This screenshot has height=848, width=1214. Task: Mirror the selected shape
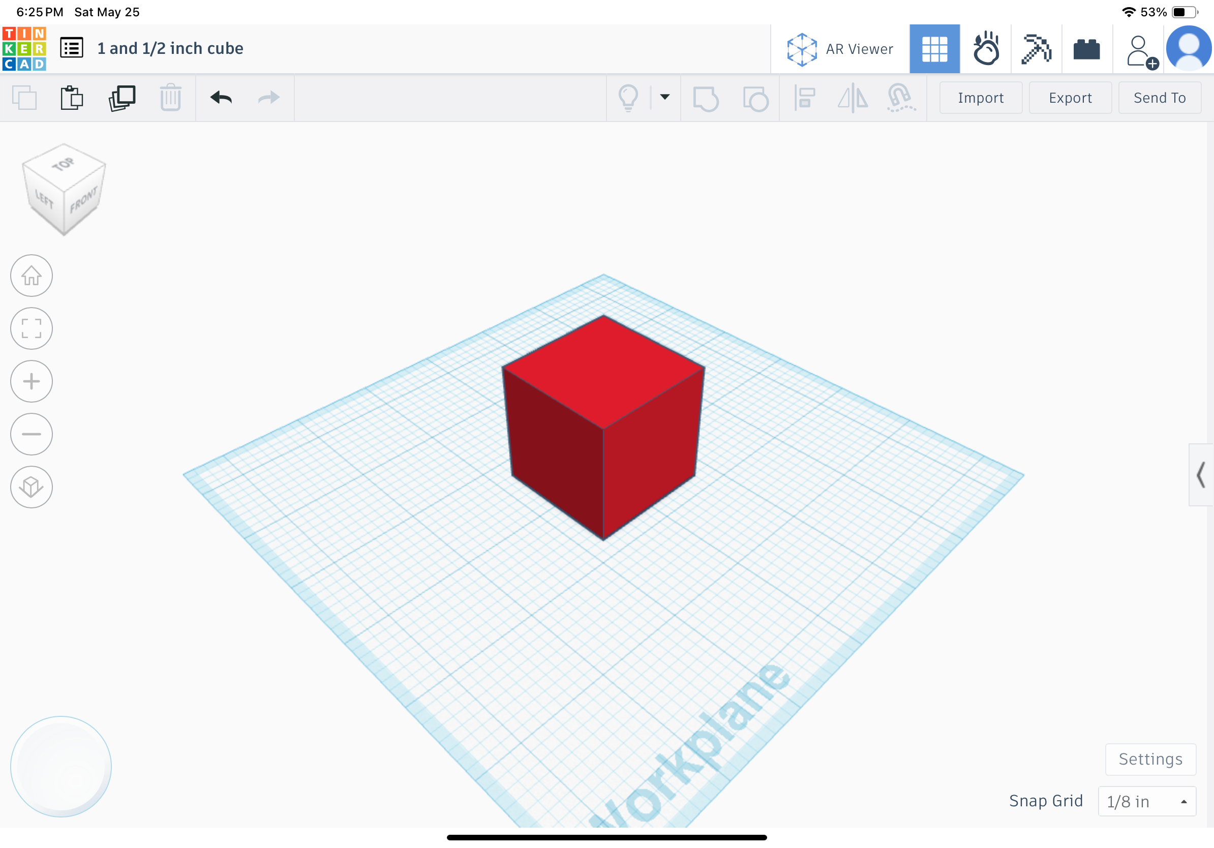tap(853, 98)
